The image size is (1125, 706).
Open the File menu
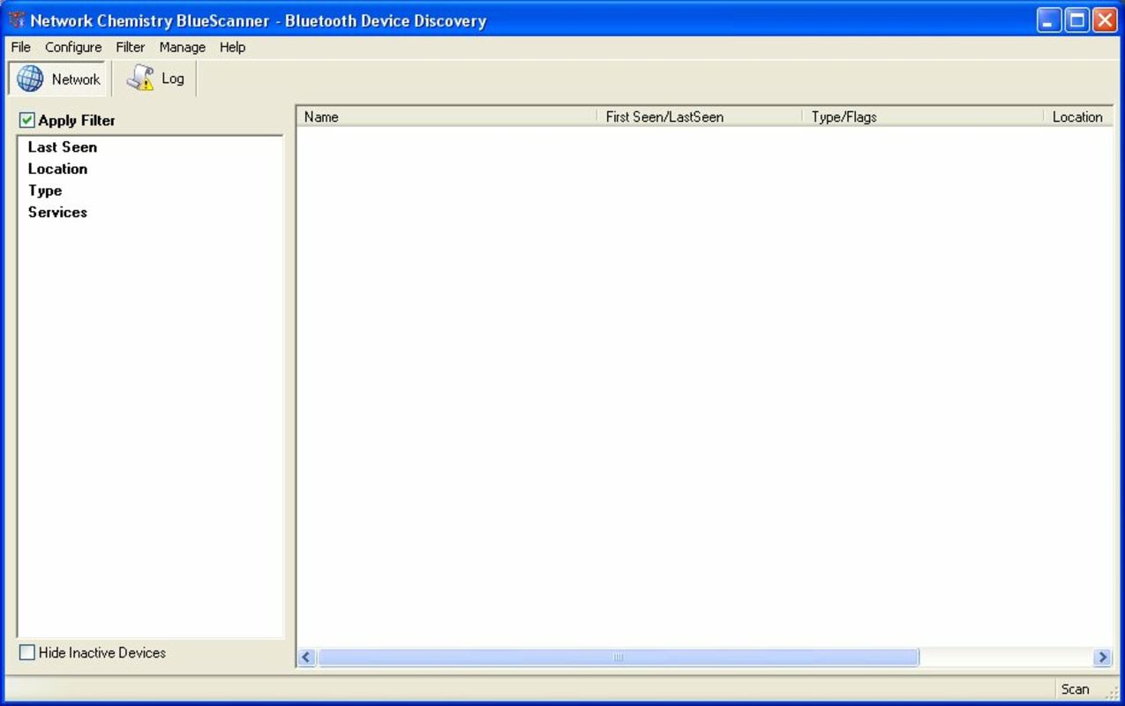click(x=21, y=47)
